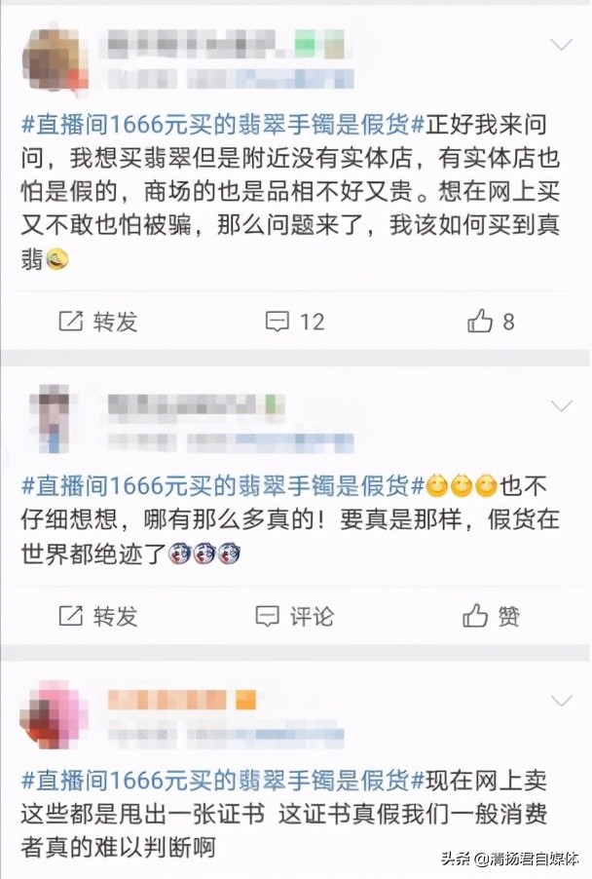Expand options chevron on second post
The height and width of the screenshot is (879, 592).
tap(562, 405)
